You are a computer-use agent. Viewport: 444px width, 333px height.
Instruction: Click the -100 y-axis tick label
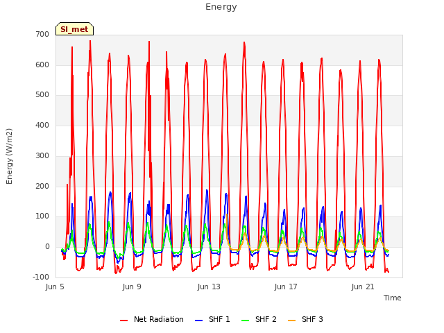(x=41, y=277)
